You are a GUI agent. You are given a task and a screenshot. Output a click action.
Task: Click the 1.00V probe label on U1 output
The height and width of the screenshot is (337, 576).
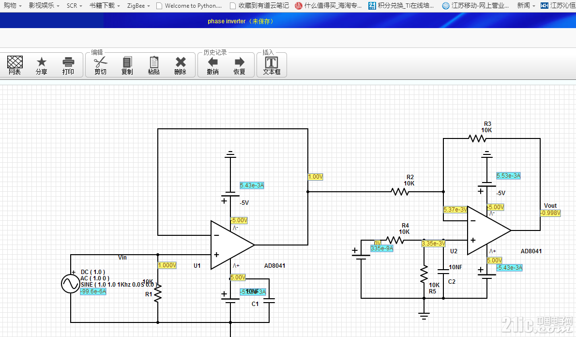click(315, 177)
